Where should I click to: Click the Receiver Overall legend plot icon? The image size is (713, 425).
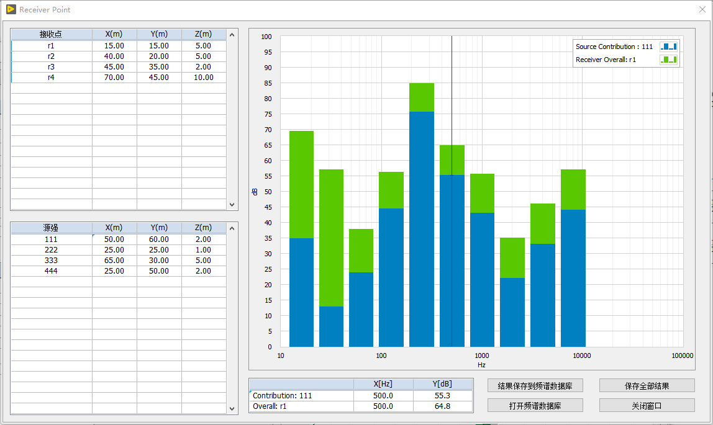pos(668,60)
